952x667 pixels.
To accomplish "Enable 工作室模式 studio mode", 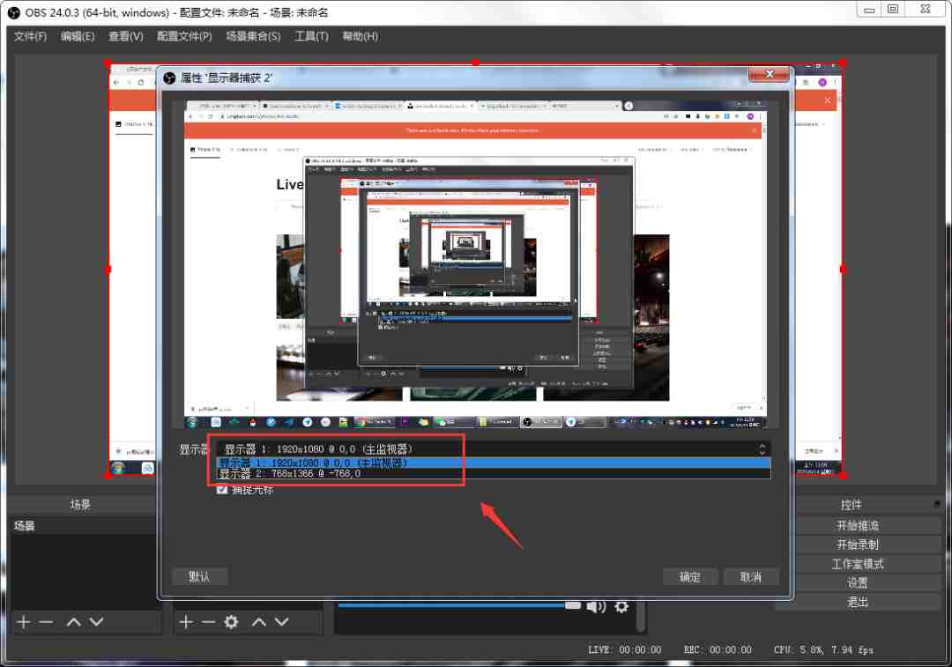I will 858,564.
